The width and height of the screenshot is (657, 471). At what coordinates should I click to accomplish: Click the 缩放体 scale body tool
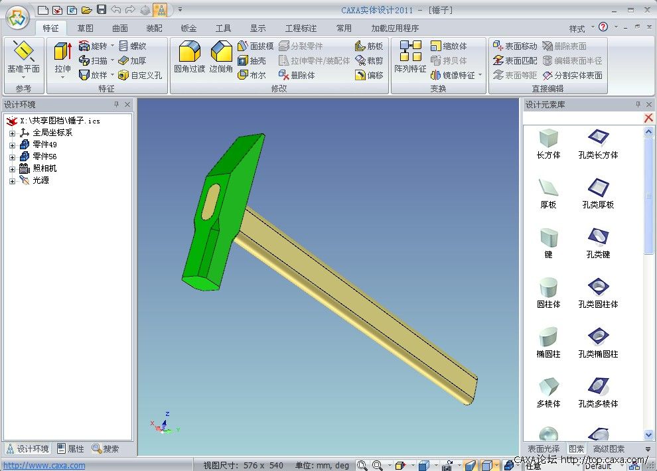click(x=449, y=46)
